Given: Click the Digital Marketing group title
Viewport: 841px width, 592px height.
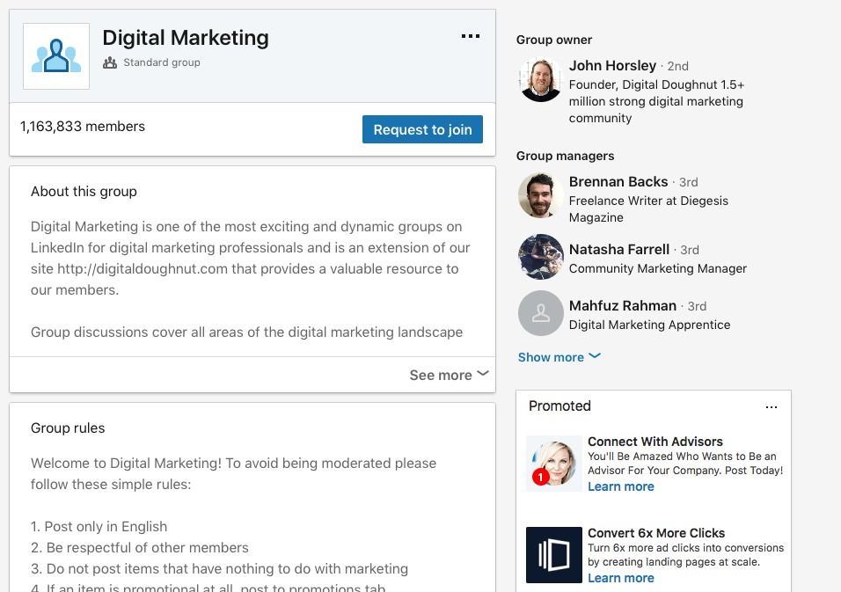Looking at the screenshot, I should [x=186, y=38].
